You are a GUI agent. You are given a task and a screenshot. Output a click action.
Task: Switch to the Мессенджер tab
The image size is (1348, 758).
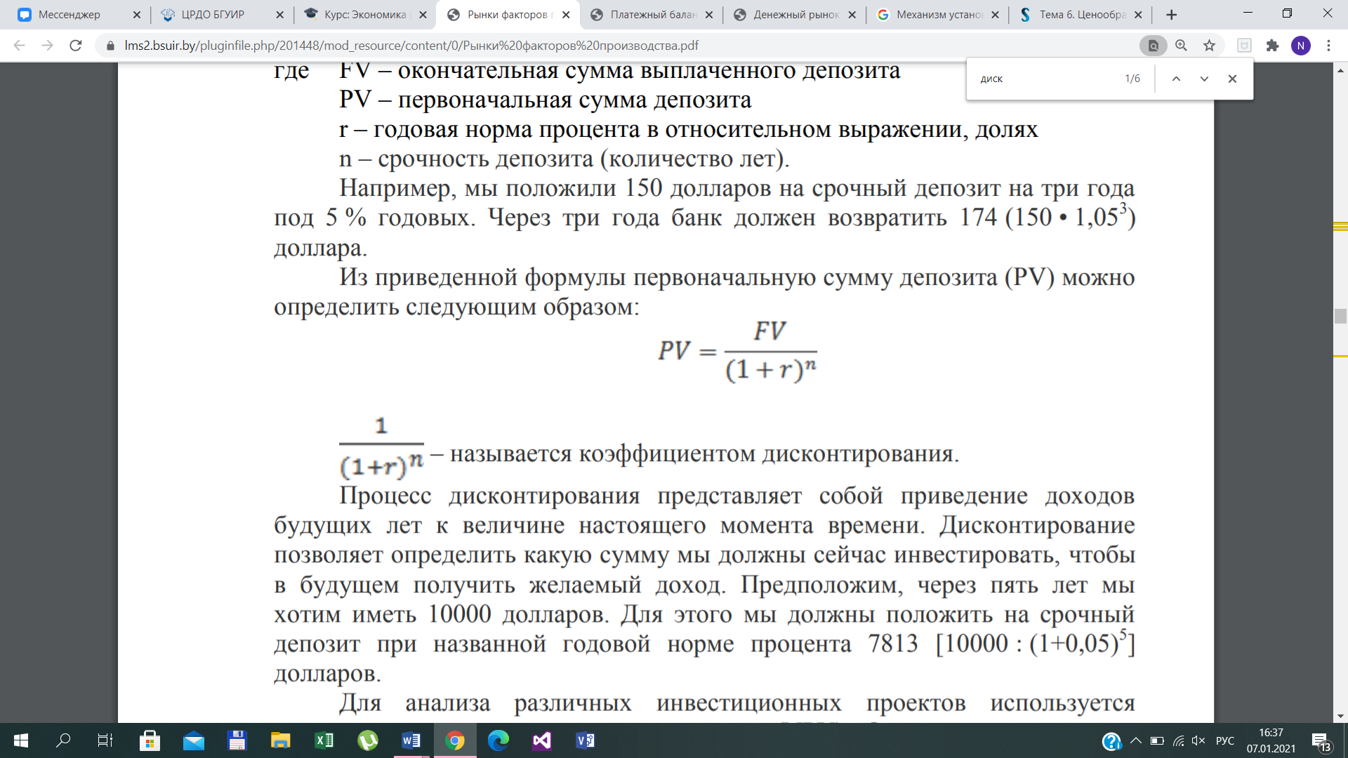tap(70, 15)
